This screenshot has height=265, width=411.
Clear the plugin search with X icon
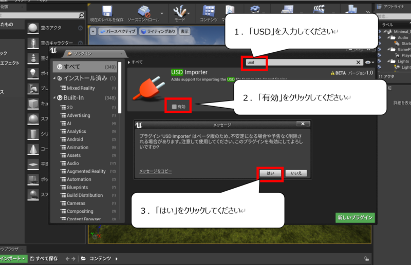358,62
